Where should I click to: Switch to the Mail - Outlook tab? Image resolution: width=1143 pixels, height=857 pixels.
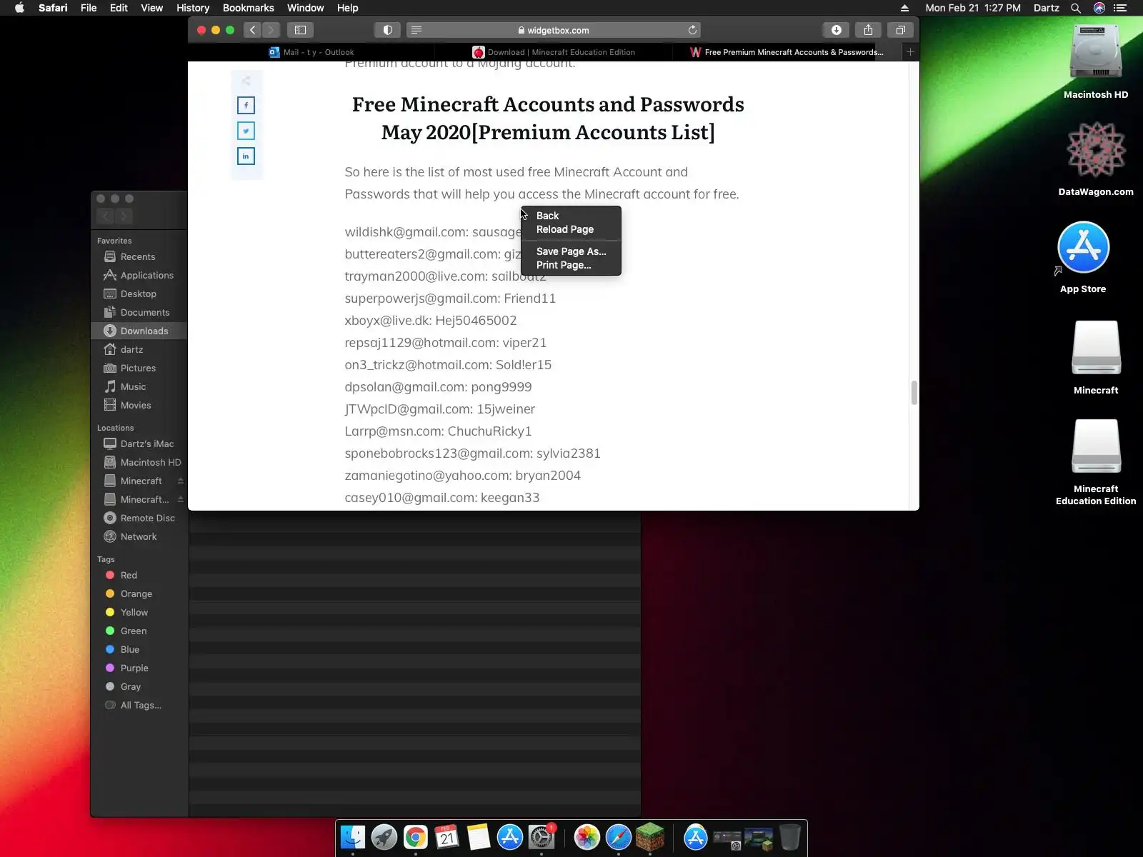click(311, 52)
